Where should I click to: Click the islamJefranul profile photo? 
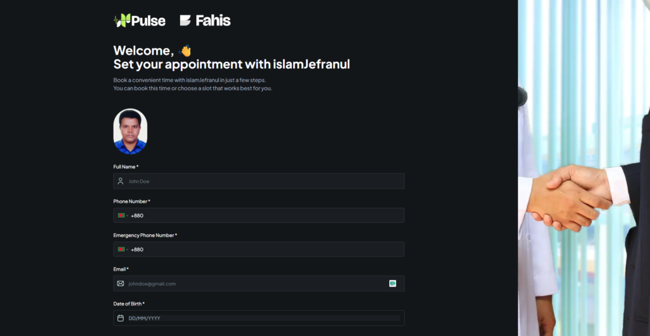[130, 131]
